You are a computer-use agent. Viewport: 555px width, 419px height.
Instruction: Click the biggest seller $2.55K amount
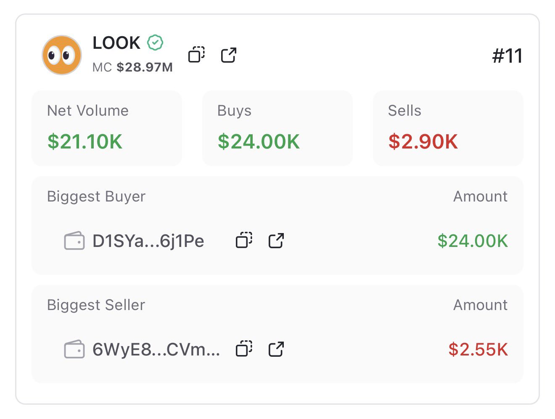pyautogui.click(x=478, y=350)
